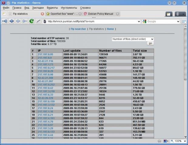Open the Закладки menu

38,8
